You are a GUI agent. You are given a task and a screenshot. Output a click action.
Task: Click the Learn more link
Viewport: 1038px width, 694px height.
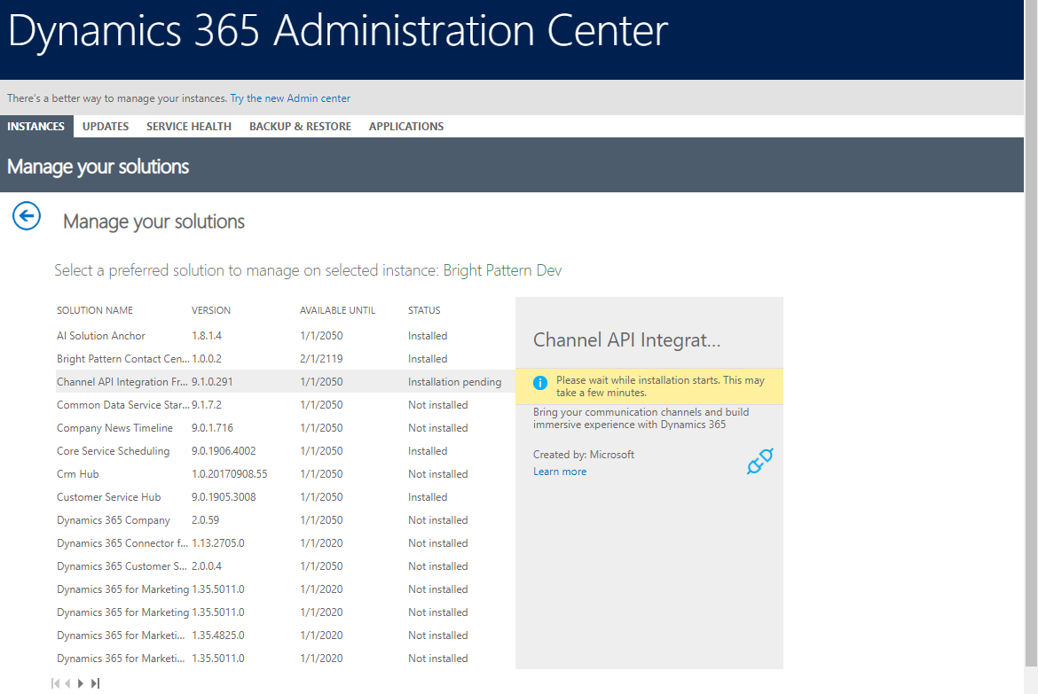click(x=560, y=472)
